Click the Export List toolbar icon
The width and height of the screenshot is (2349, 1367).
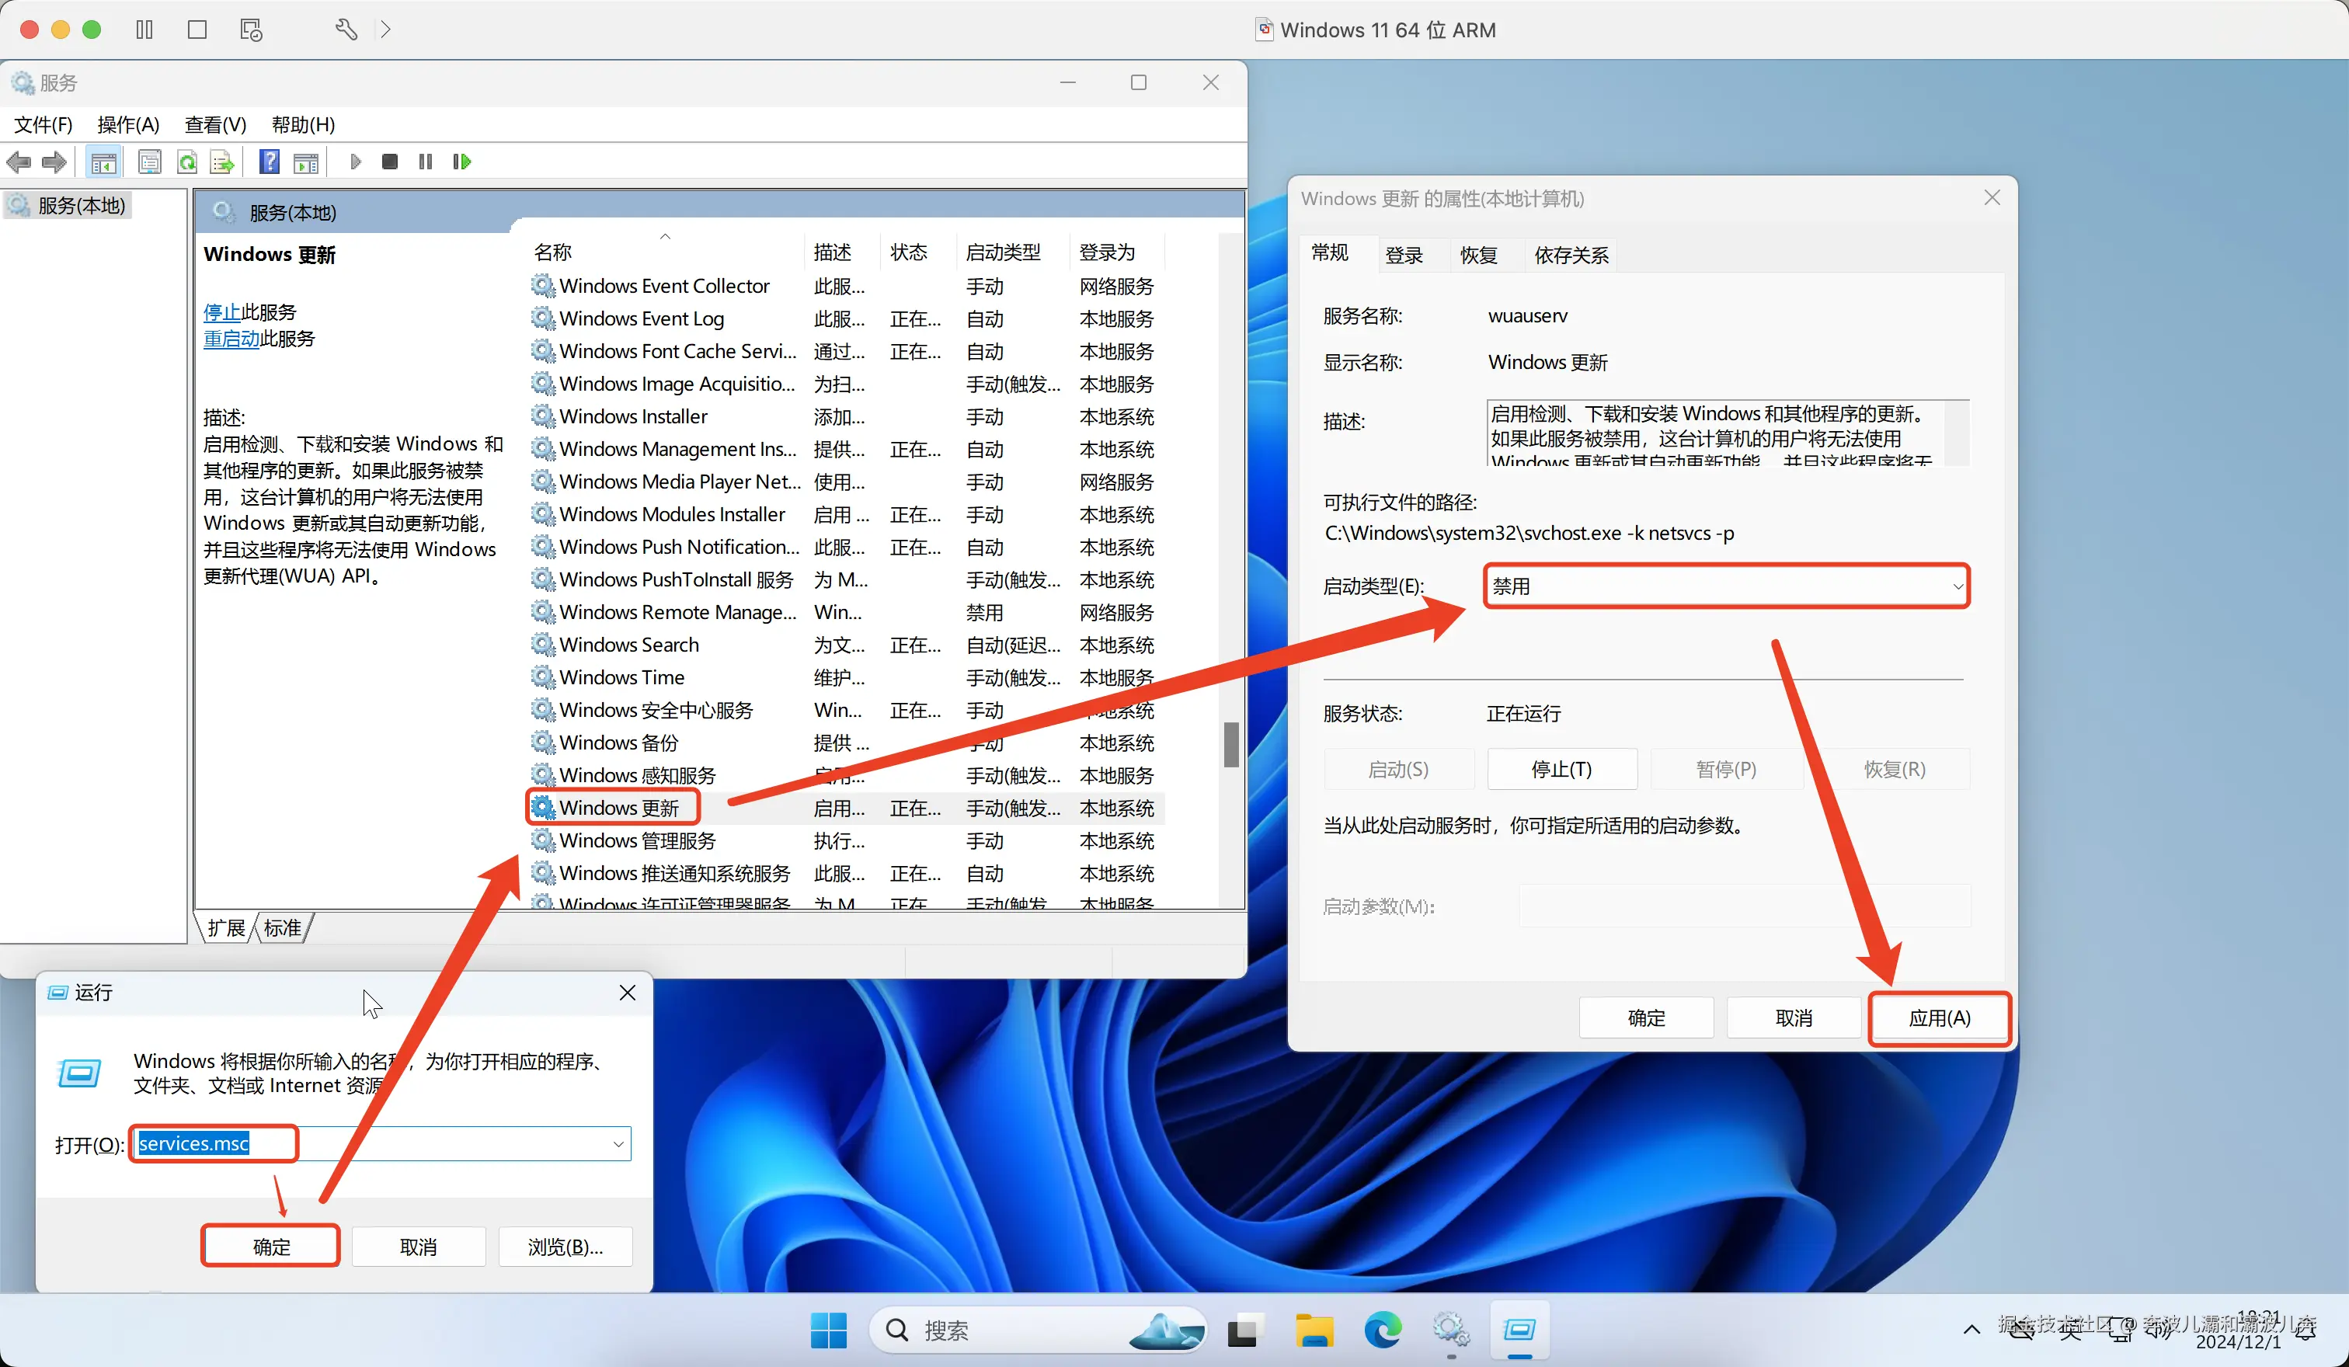tap(222, 162)
